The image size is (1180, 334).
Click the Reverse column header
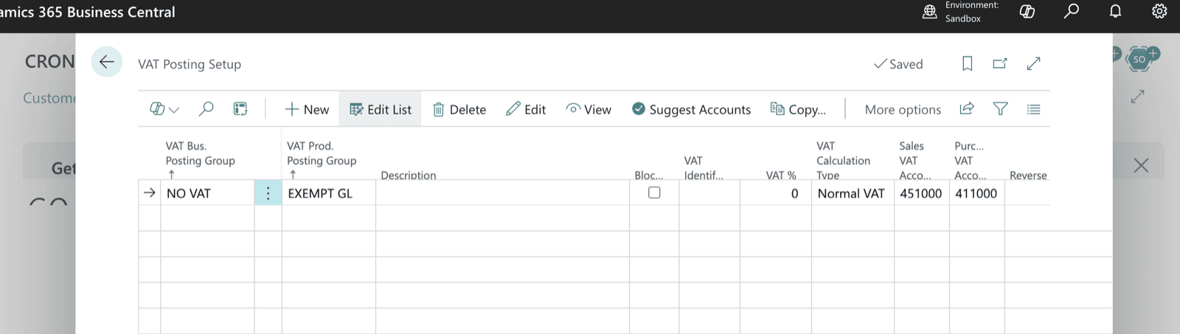(1028, 175)
